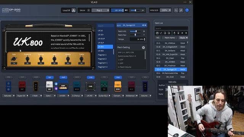
Task: Open settings via the wrench icon
Action: click(x=181, y=10)
